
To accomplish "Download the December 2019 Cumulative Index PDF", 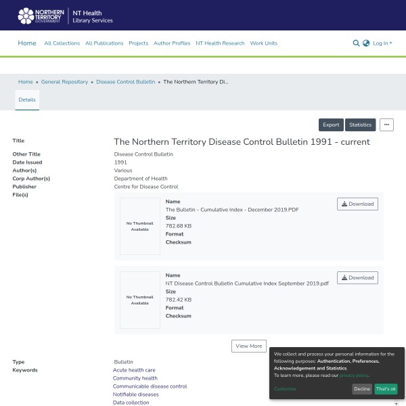I will coord(357,204).
